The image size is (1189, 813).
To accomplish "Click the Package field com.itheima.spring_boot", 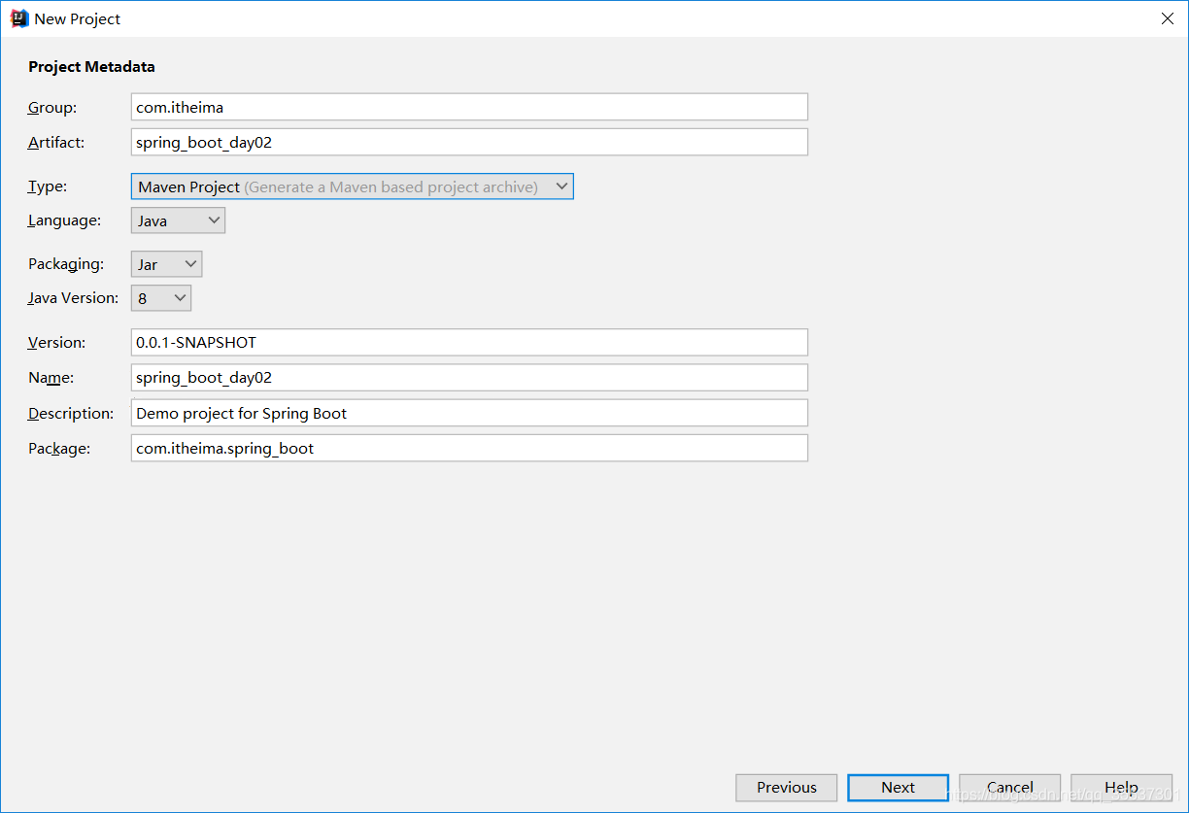I will [469, 448].
